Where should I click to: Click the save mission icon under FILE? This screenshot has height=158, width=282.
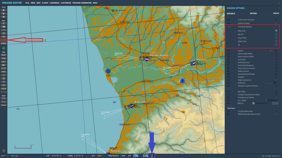(4, 17)
